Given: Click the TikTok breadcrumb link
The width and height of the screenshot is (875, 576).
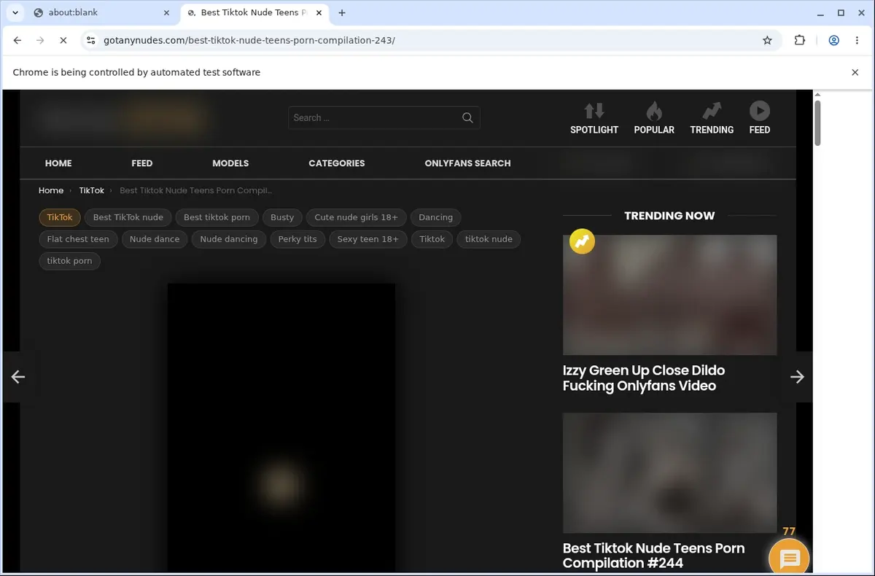Looking at the screenshot, I should click(x=91, y=190).
